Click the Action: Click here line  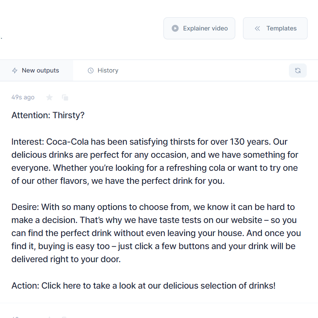click(144, 286)
